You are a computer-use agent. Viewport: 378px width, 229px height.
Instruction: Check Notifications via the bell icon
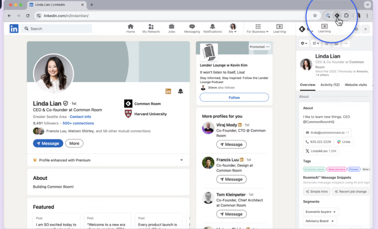(212, 28)
